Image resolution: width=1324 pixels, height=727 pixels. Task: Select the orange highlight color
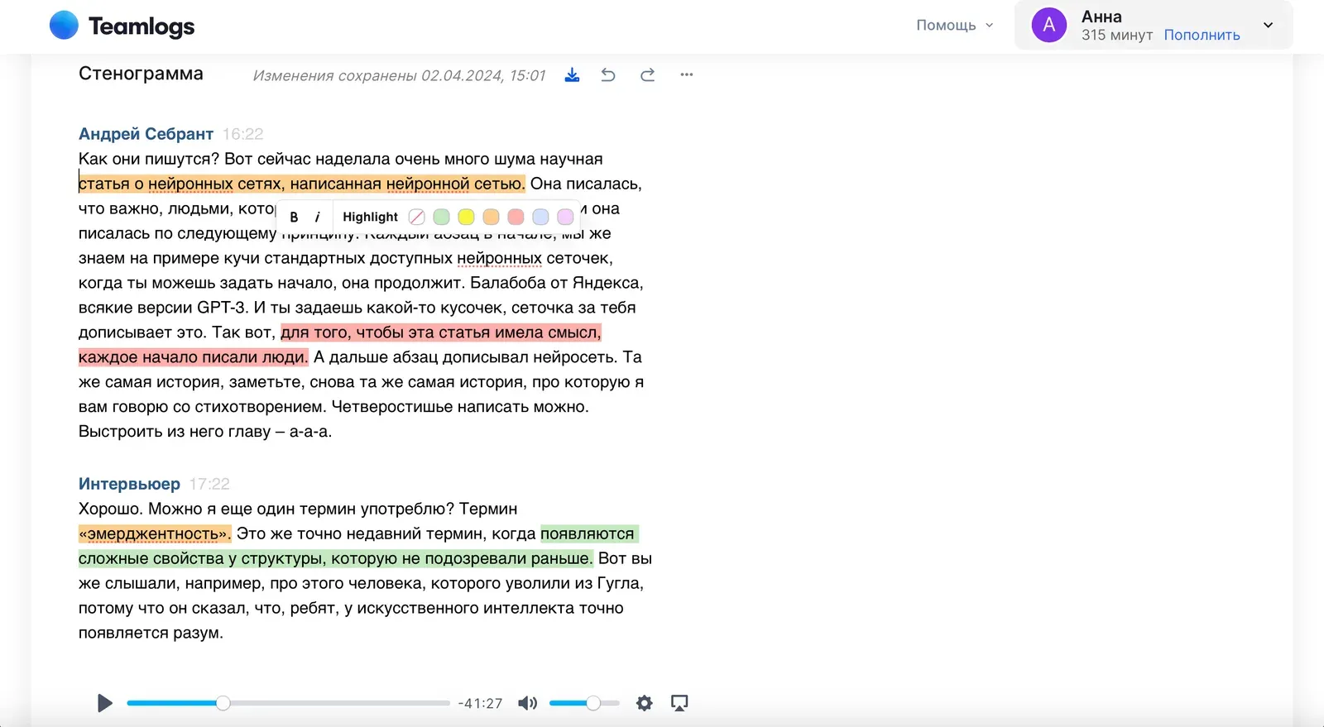click(492, 217)
